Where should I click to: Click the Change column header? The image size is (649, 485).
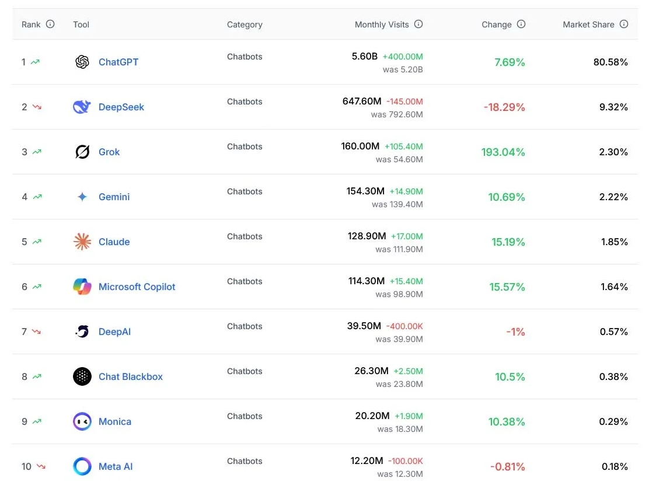[497, 25]
